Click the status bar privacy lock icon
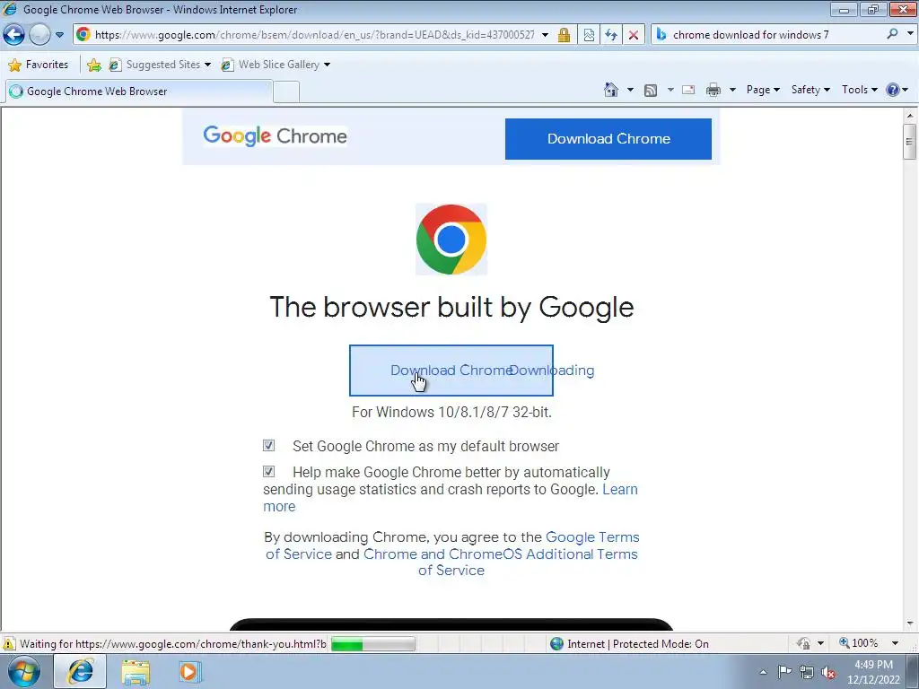This screenshot has width=919, height=689. coord(803,644)
